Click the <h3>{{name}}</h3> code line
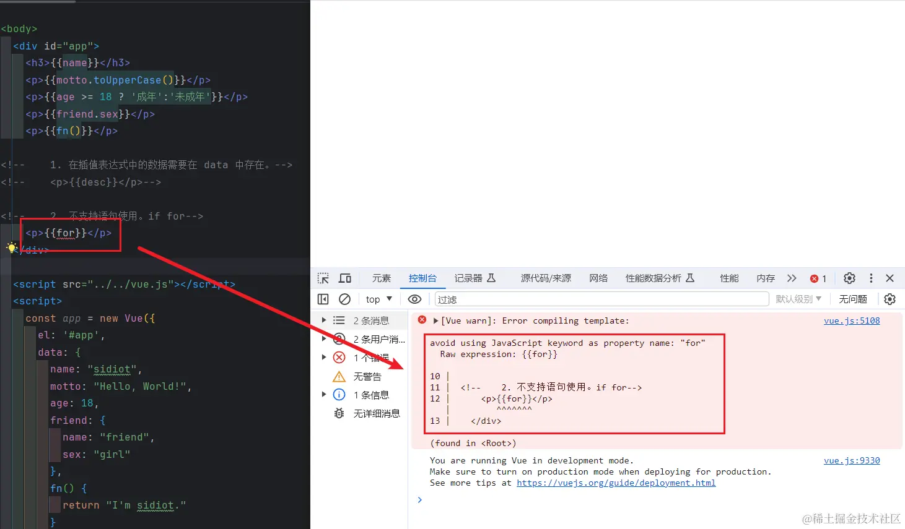Screen dimensions: 905x529 click(x=77, y=62)
